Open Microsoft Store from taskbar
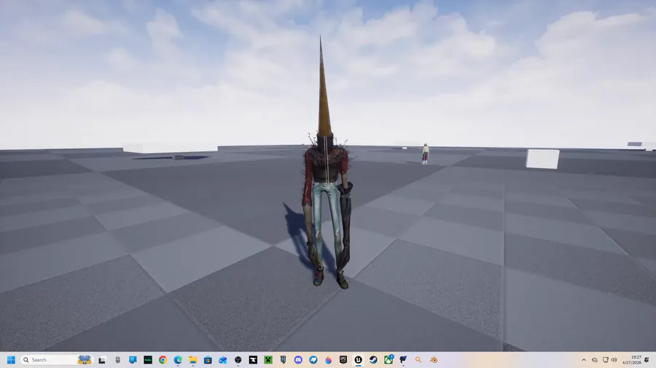 click(208, 360)
